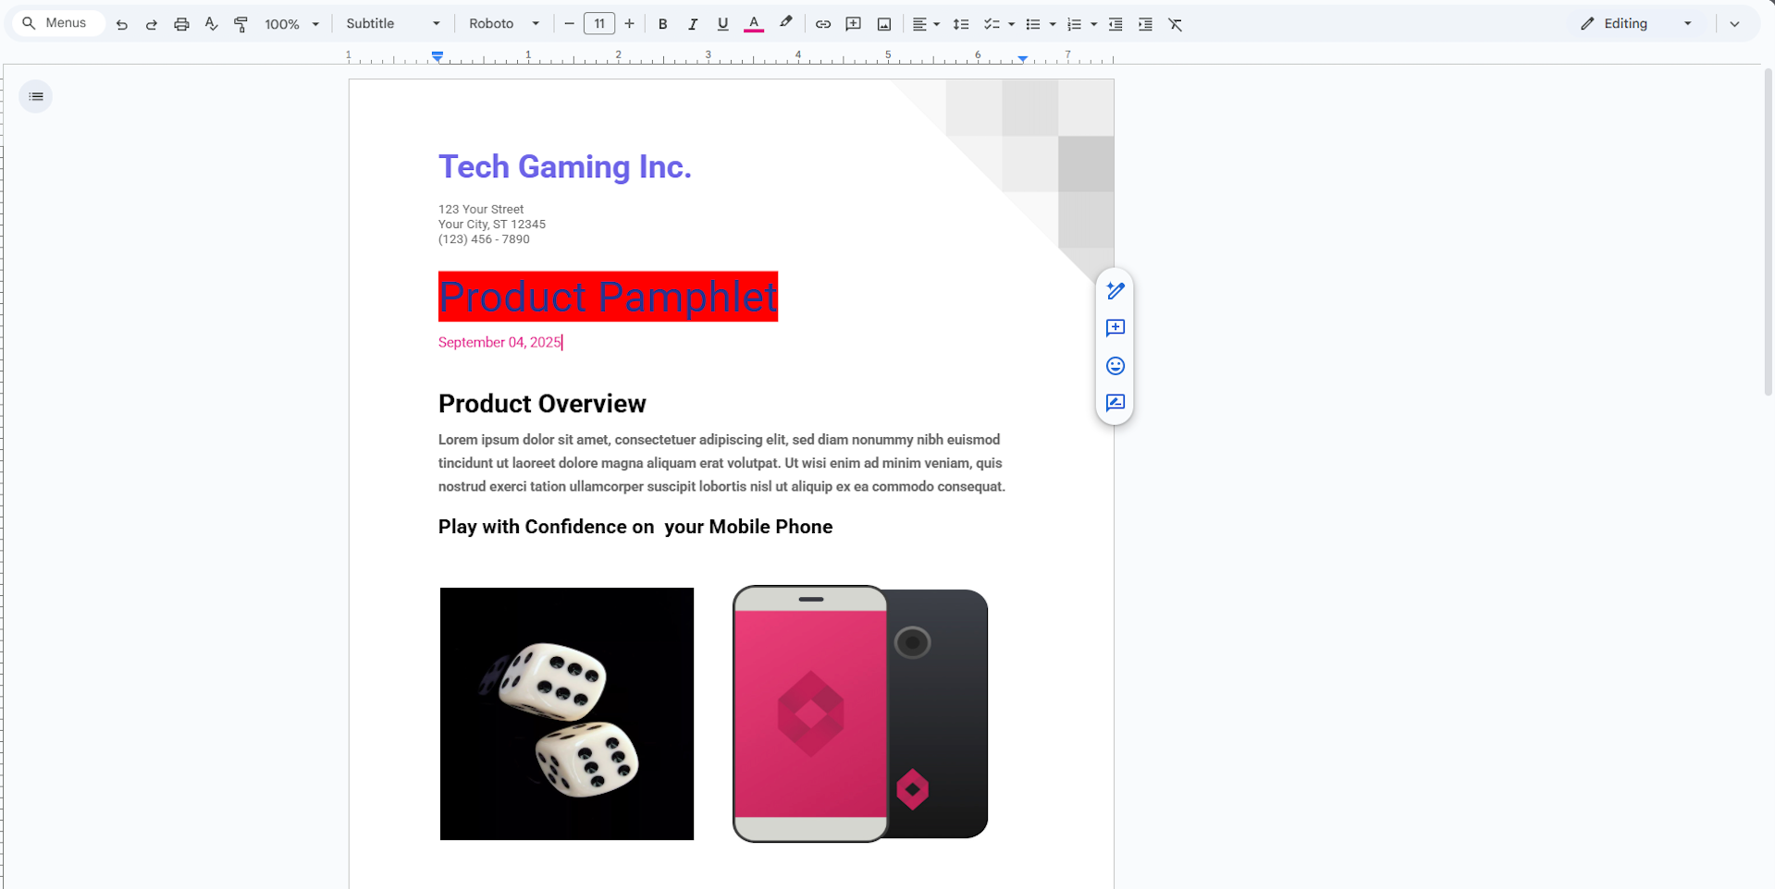1775x889 pixels.
Task: Apply italic formatting
Action: pyautogui.click(x=693, y=24)
